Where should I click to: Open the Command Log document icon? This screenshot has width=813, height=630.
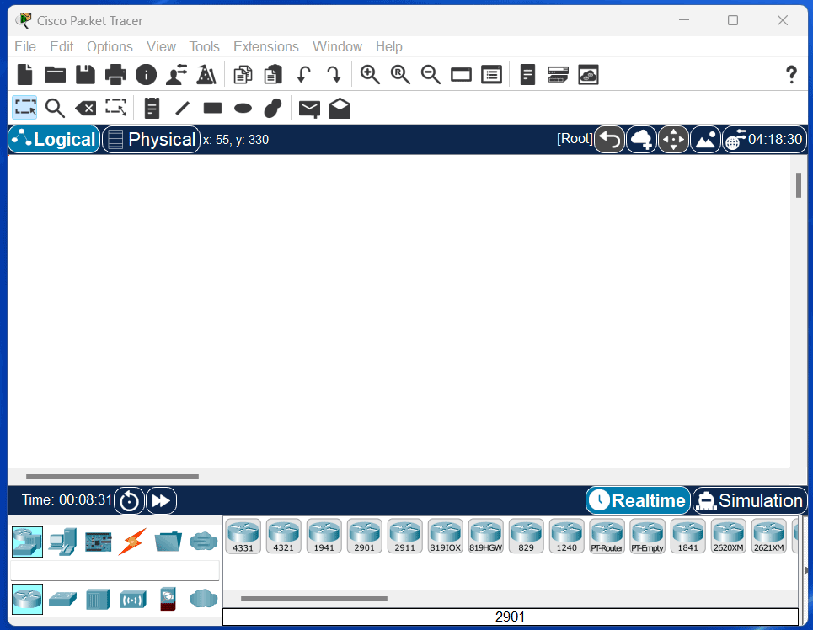(x=527, y=75)
